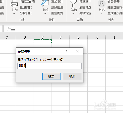Click 高级筛选 command

[85, 13]
